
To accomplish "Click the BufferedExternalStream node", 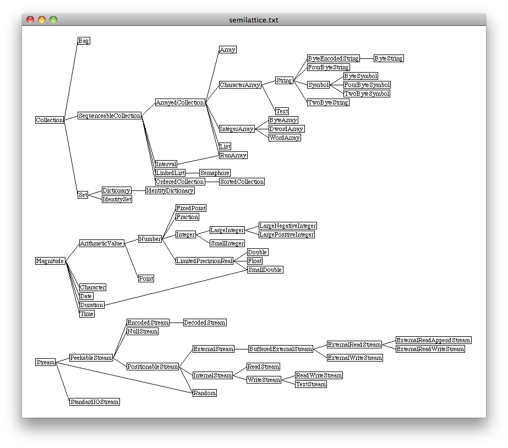I will point(281,349).
